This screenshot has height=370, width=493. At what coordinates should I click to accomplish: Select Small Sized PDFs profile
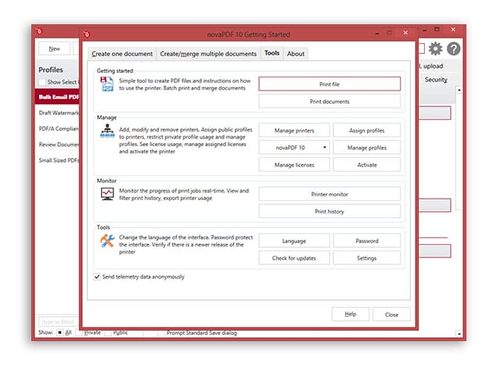[x=58, y=160]
